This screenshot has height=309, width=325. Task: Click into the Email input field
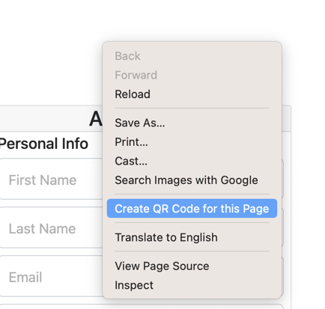pyautogui.click(x=51, y=276)
